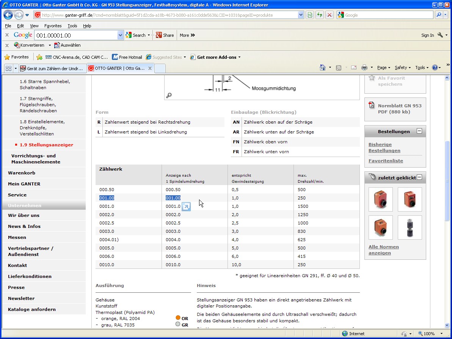Switch to the Gerät zum Zählen tab

(x=52, y=68)
